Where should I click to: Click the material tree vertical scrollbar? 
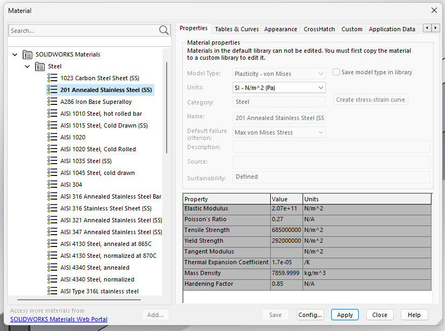167,108
